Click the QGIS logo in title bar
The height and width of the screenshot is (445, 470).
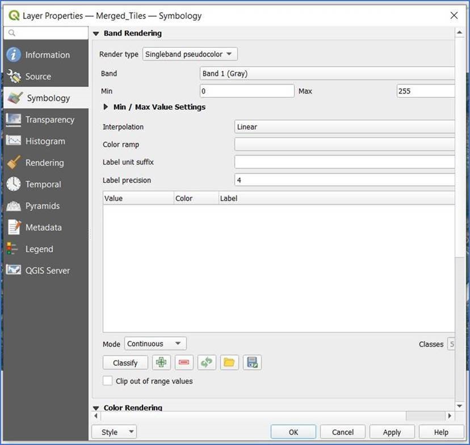click(x=14, y=15)
